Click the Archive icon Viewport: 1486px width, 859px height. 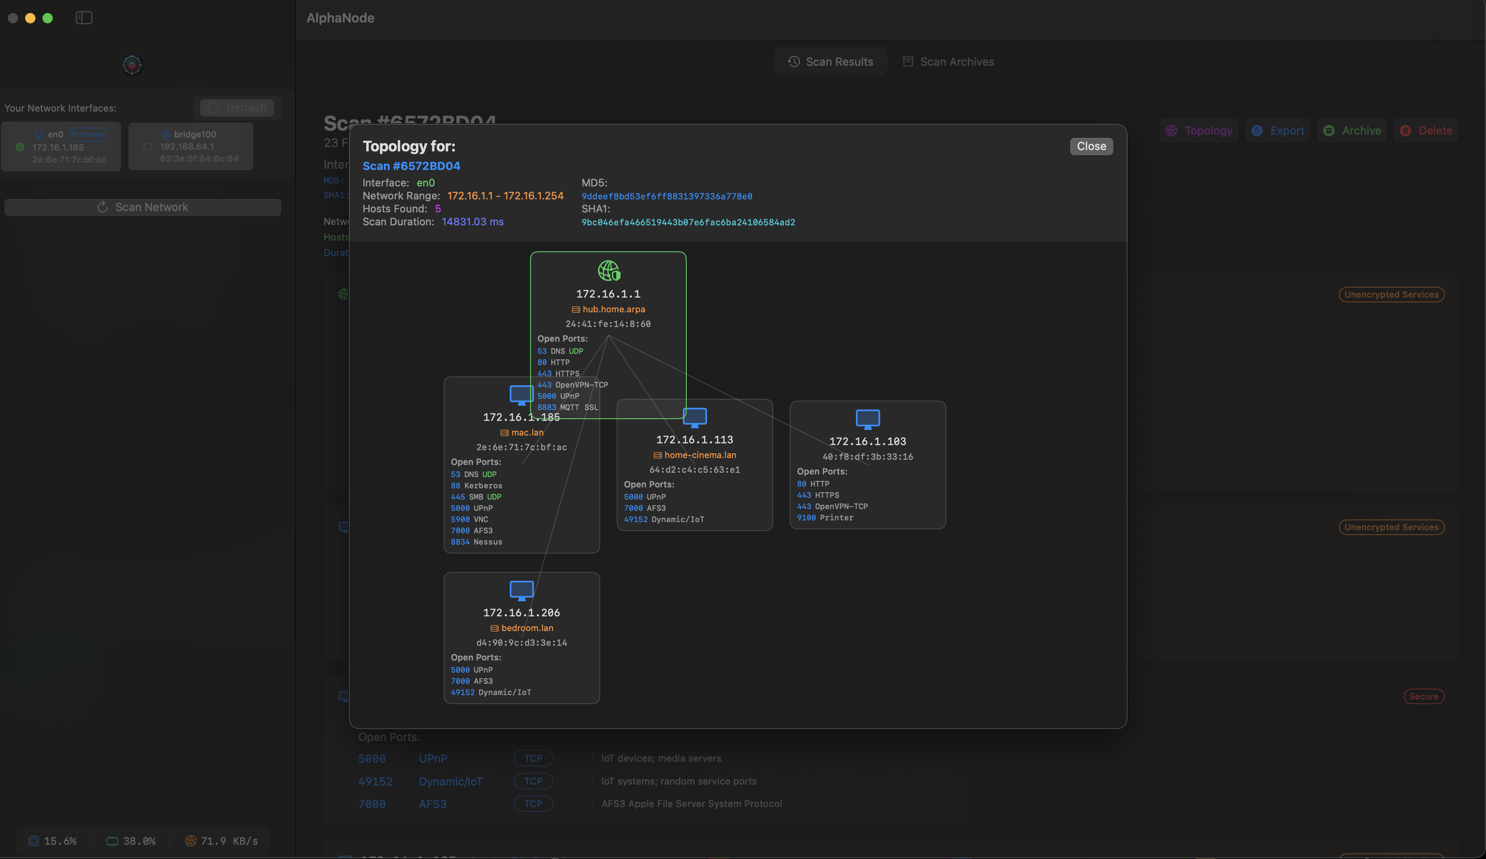[1329, 130]
